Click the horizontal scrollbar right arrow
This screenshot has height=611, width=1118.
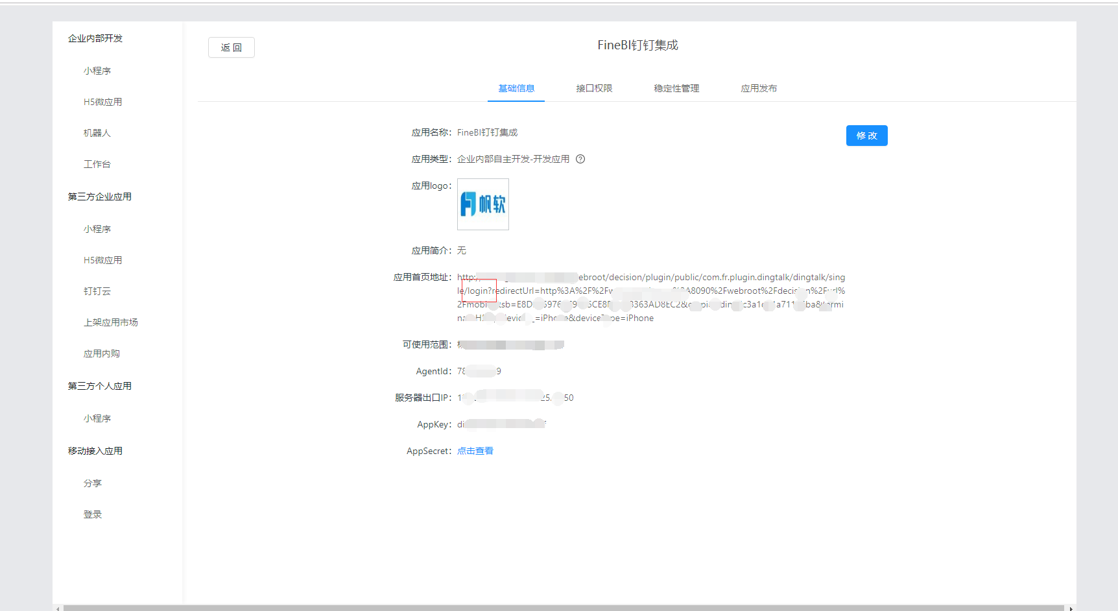point(1071,608)
